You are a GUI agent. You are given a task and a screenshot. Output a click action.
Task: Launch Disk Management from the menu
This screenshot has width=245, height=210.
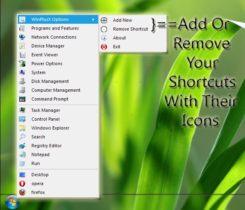(x=50, y=81)
